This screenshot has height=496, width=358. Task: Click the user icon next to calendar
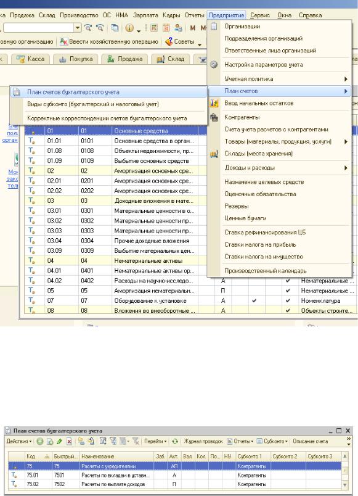coord(178,28)
